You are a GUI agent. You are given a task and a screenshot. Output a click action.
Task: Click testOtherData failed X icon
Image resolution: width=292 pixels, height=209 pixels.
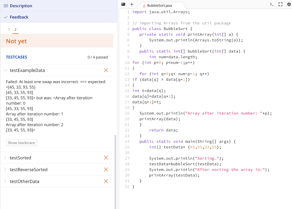(x=106, y=181)
